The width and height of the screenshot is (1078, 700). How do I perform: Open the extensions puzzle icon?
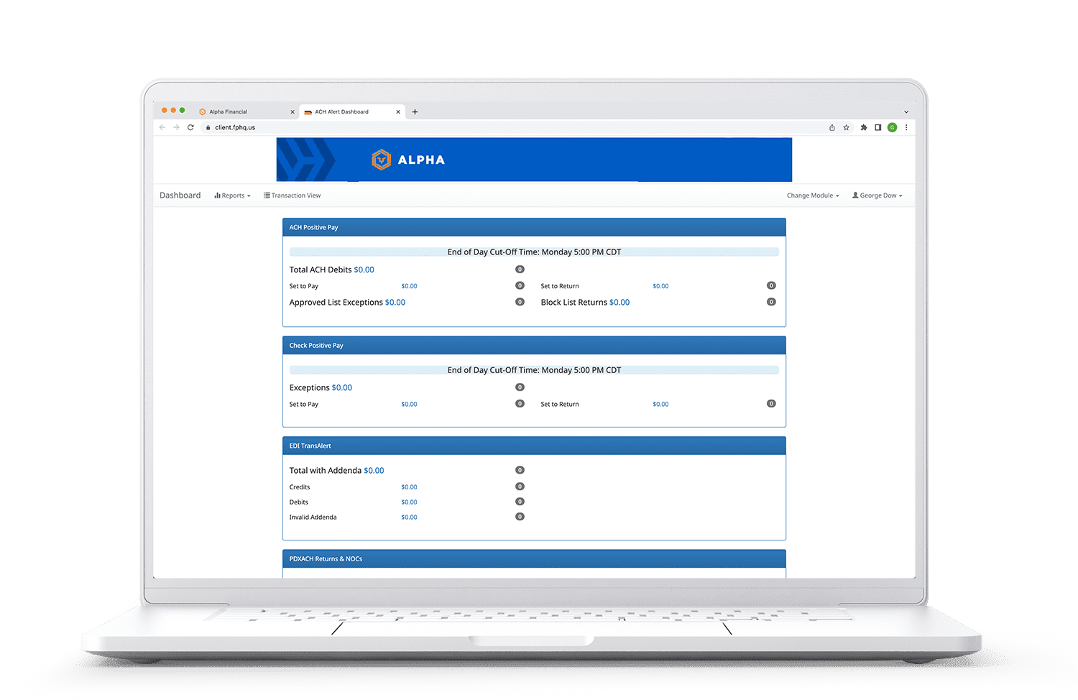864,127
